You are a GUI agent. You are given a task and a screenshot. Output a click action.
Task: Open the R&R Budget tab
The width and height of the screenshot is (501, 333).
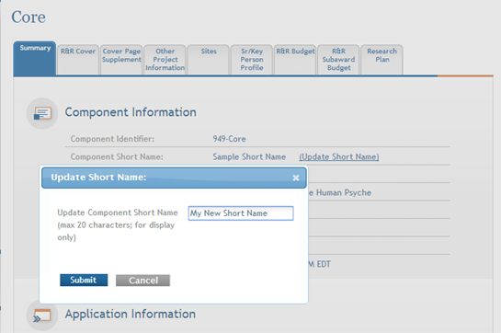click(x=295, y=60)
